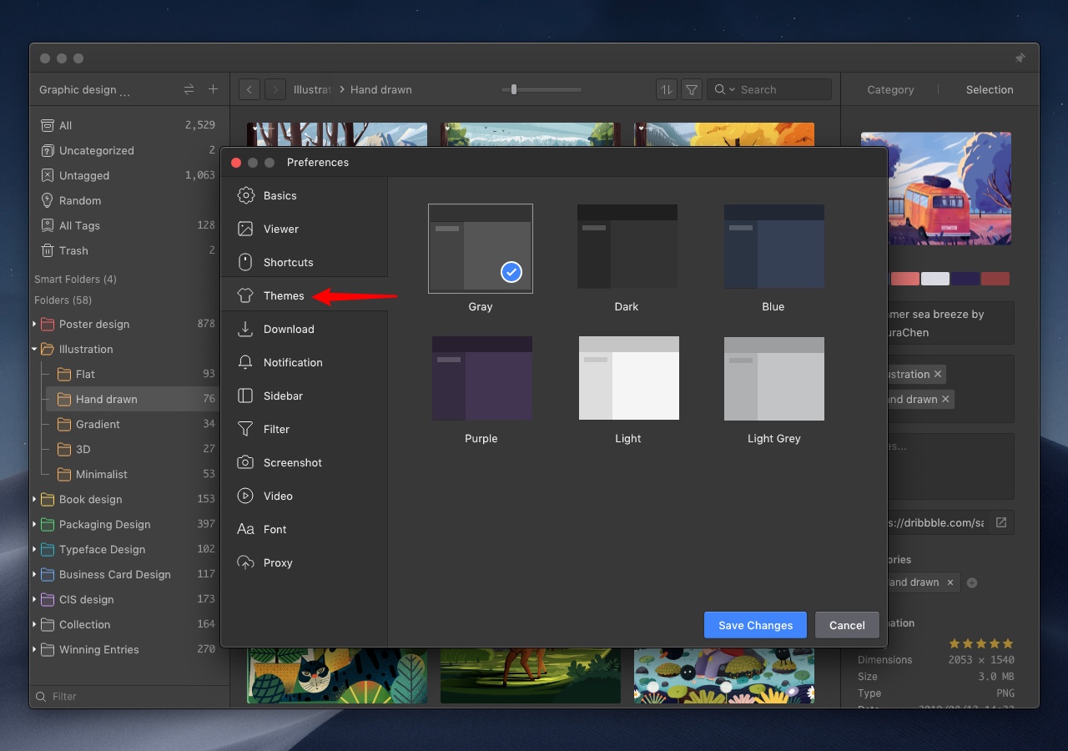Select the Blue theme
1068x751 pixels.
tap(774, 248)
